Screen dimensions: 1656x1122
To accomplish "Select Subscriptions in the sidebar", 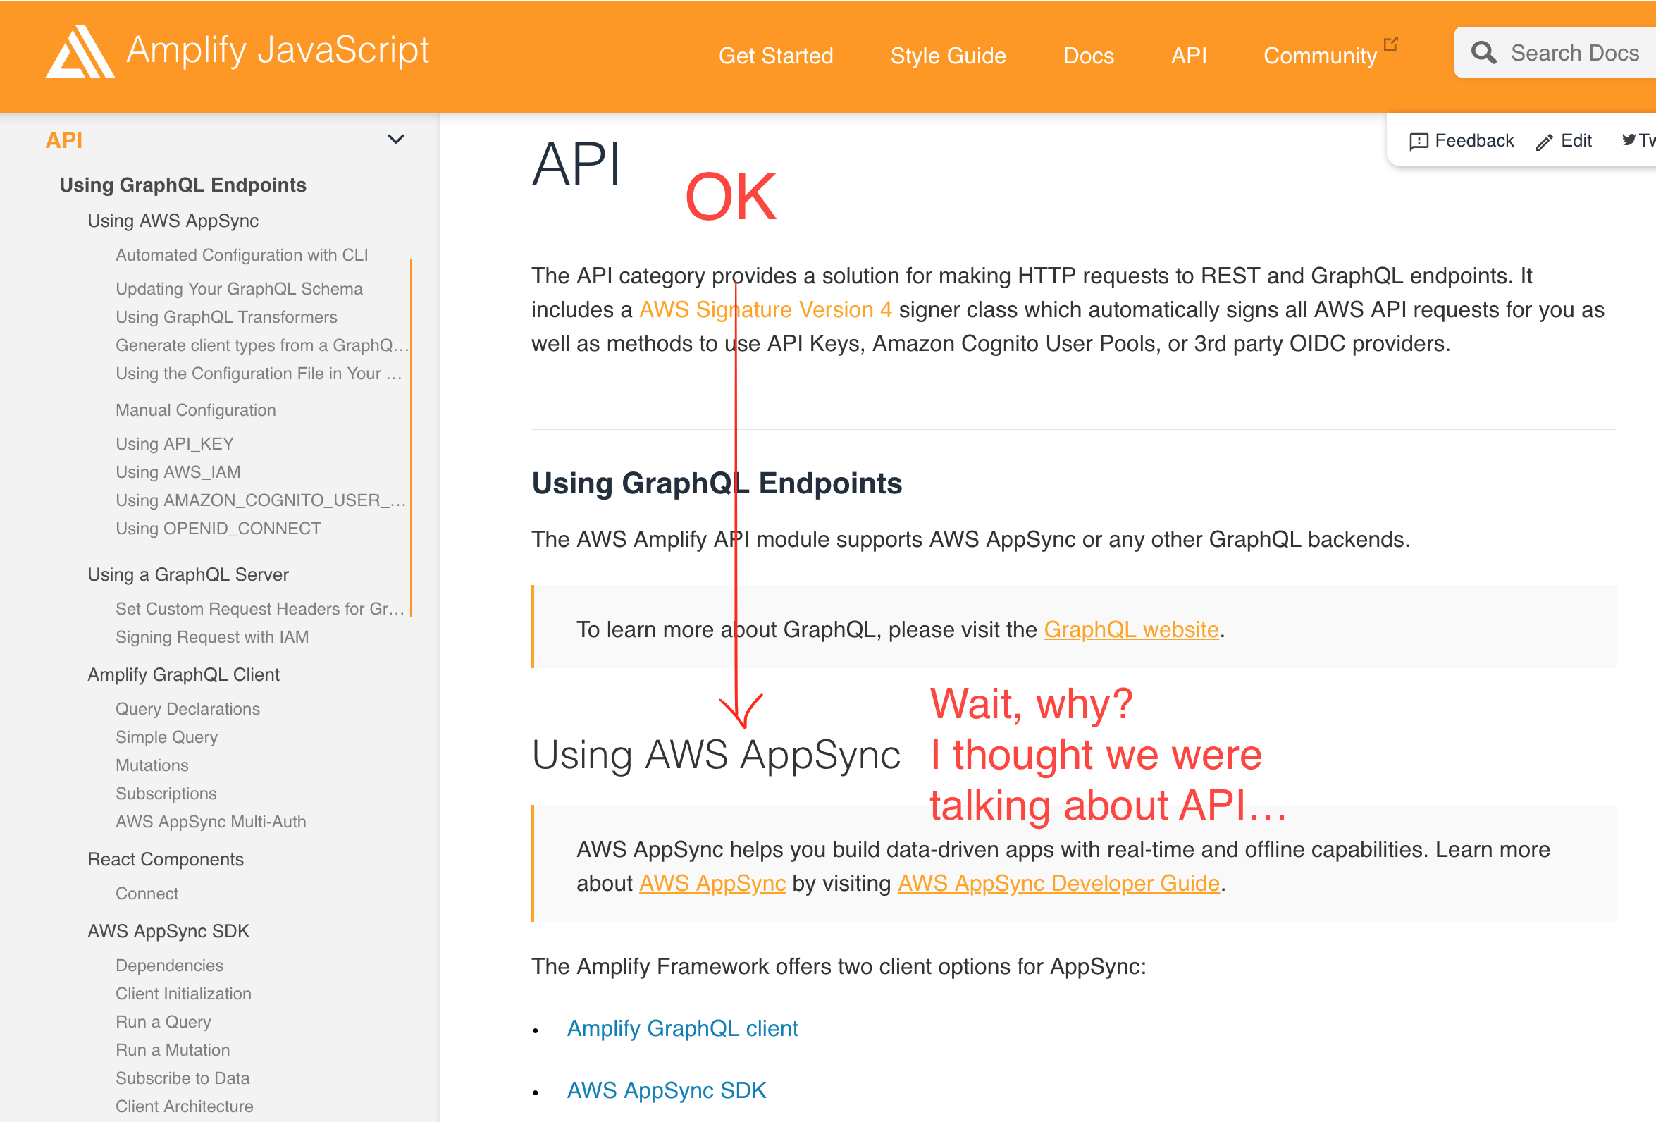I will [x=166, y=794].
